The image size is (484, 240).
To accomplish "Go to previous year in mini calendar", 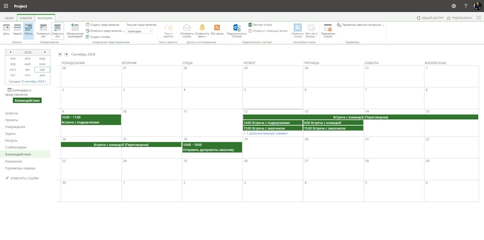I will pos(11,52).
